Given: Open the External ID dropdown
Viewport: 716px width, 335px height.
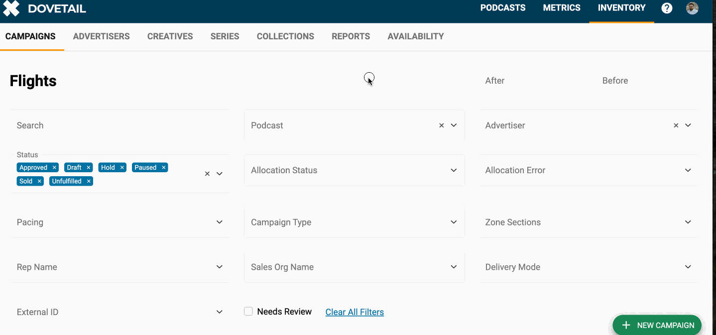Looking at the screenshot, I should point(120,312).
